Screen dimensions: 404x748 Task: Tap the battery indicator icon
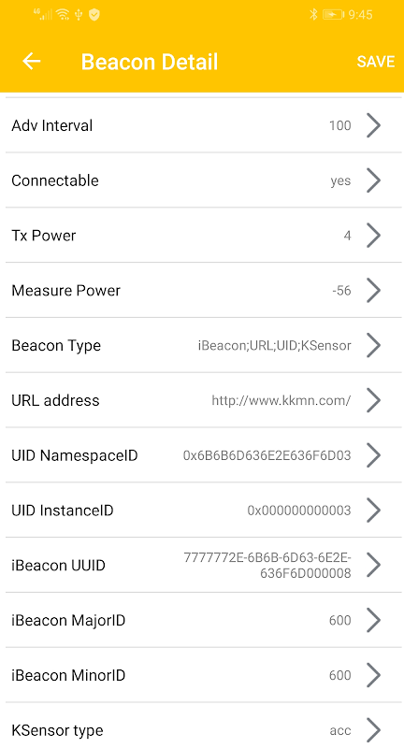pyautogui.click(x=334, y=15)
